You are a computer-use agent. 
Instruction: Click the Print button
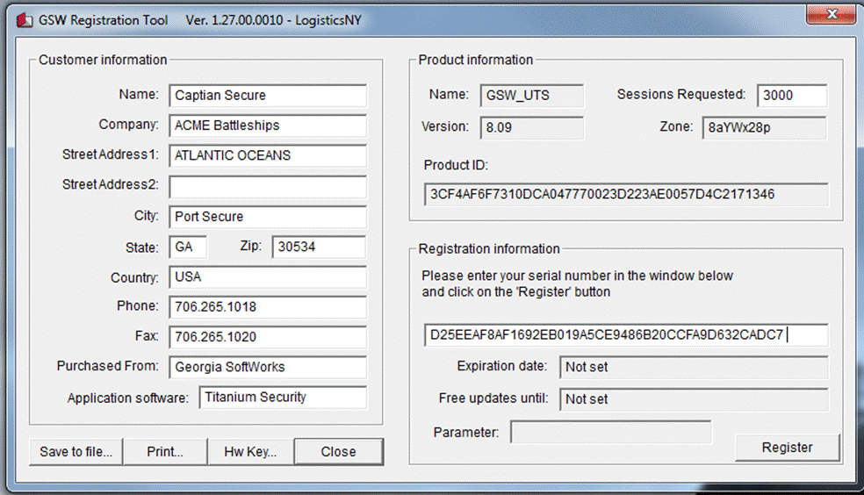(x=165, y=451)
